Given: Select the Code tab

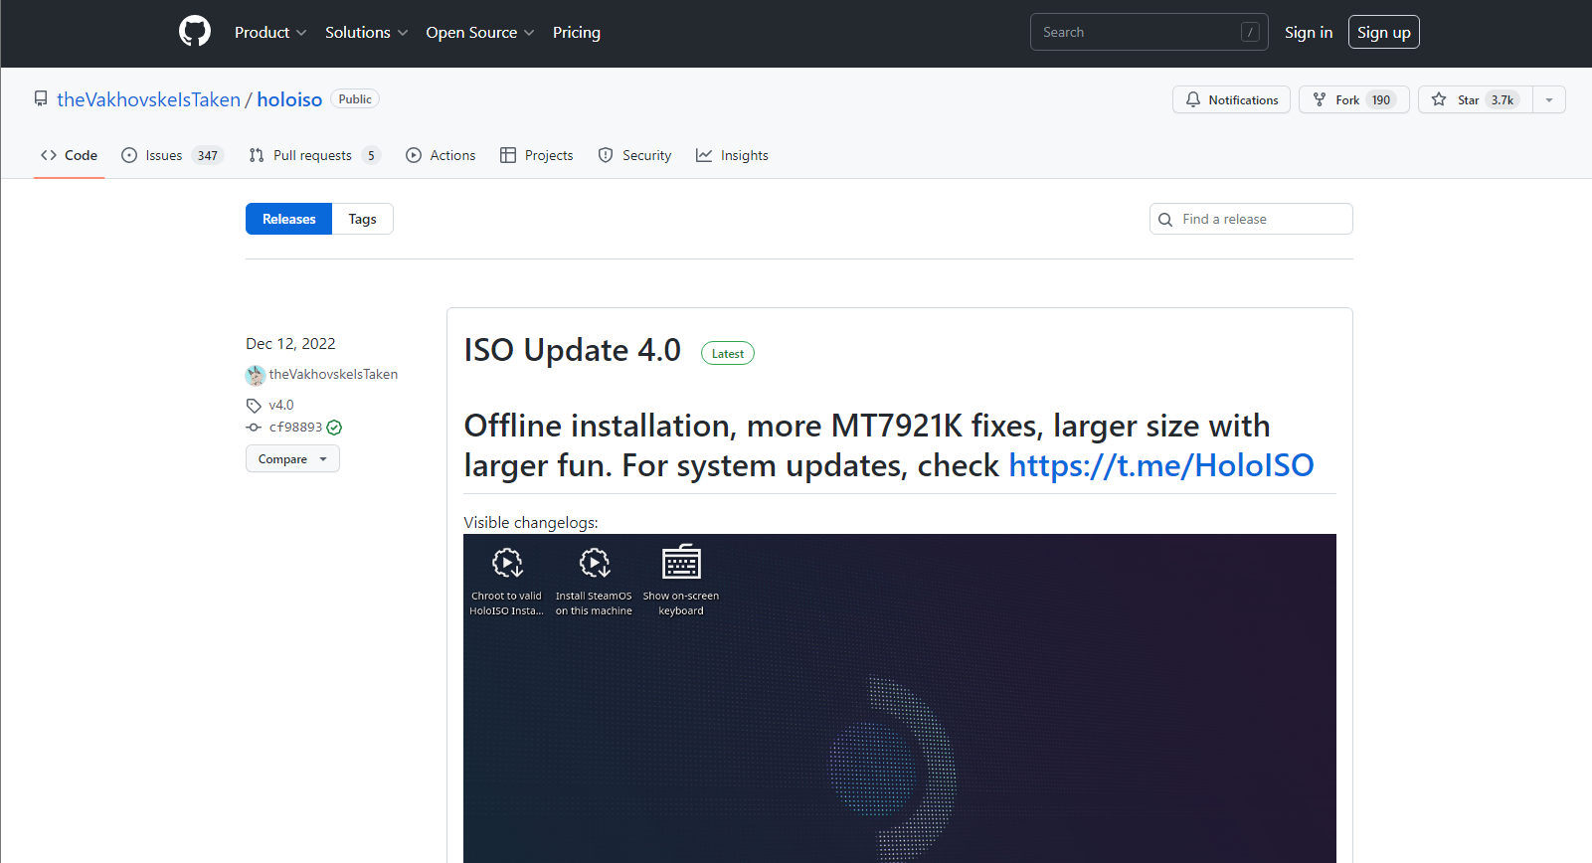Looking at the screenshot, I should click(69, 155).
